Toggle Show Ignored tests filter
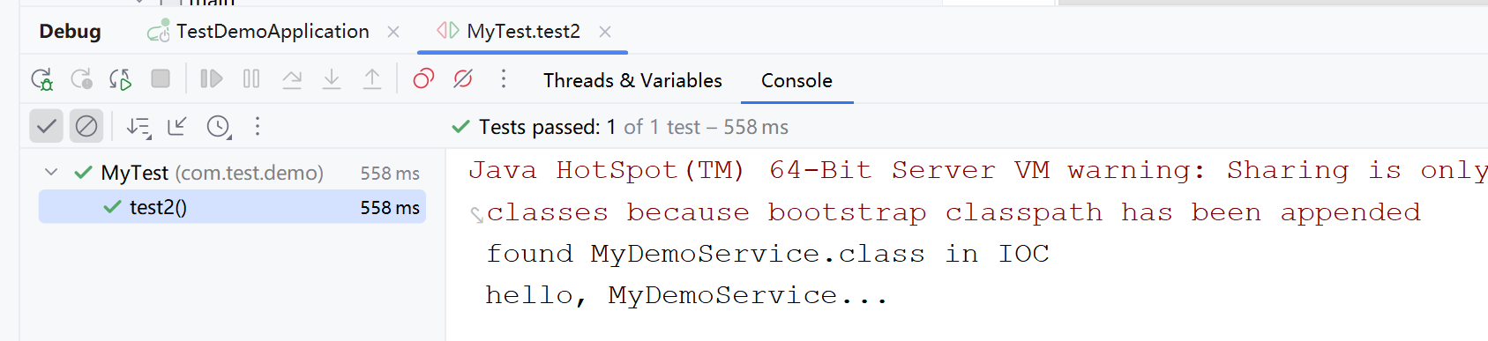The height and width of the screenshot is (341, 1488). (86, 126)
